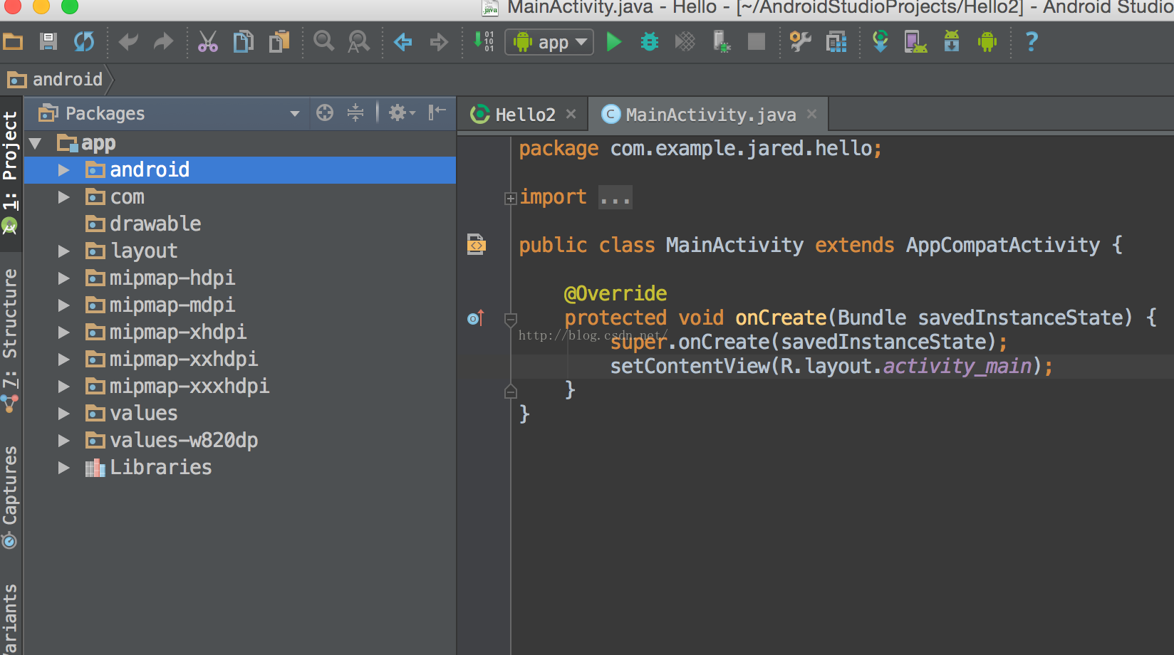Open Replace with the magnifier-A icon
The height and width of the screenshot is (655, 1174).
coord(359,42)
